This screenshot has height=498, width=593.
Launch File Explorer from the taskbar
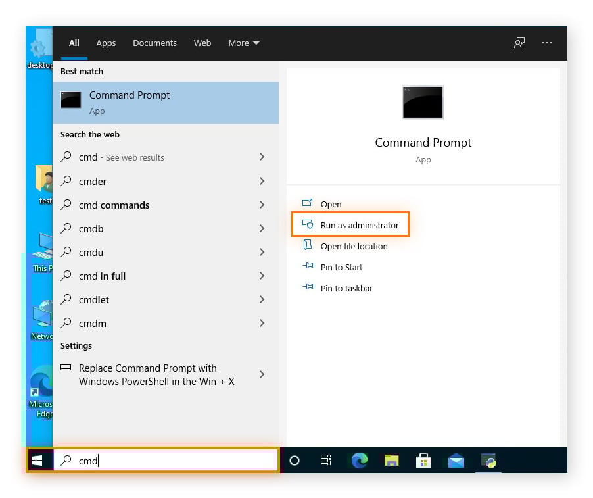[x=392, y=461]
